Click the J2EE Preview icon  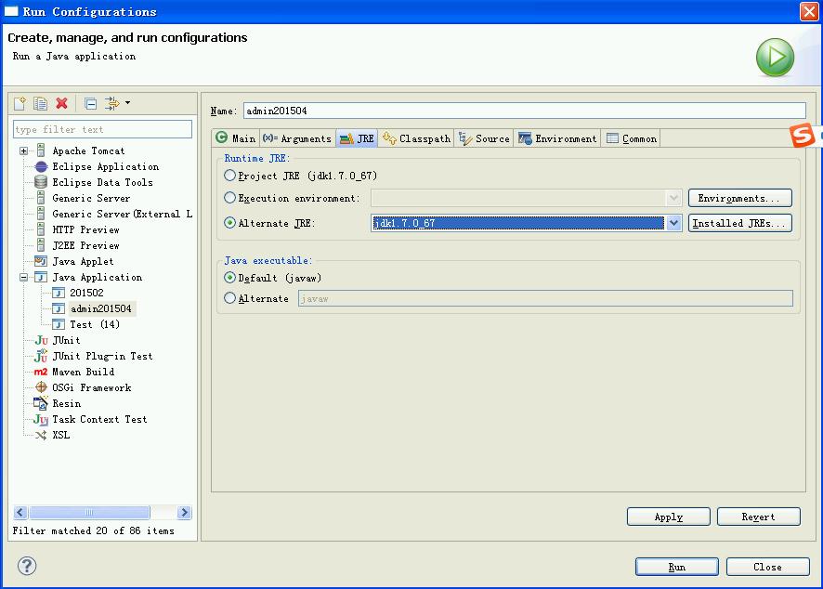point(41,245)
